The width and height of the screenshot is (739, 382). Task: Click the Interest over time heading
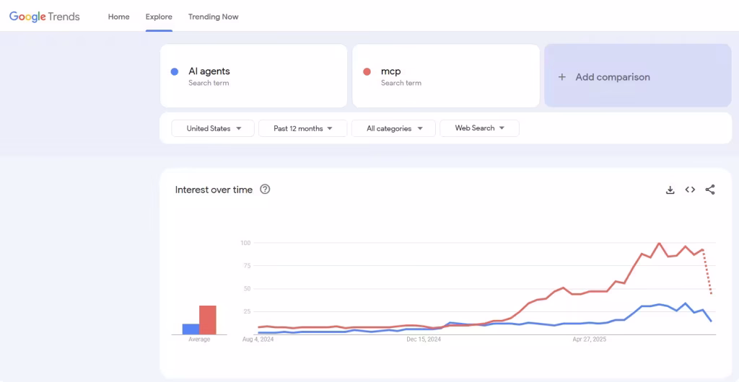pos(214,190)
